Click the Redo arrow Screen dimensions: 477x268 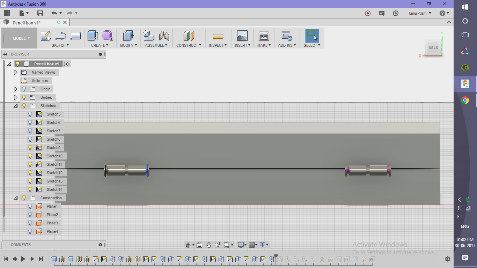69,13
